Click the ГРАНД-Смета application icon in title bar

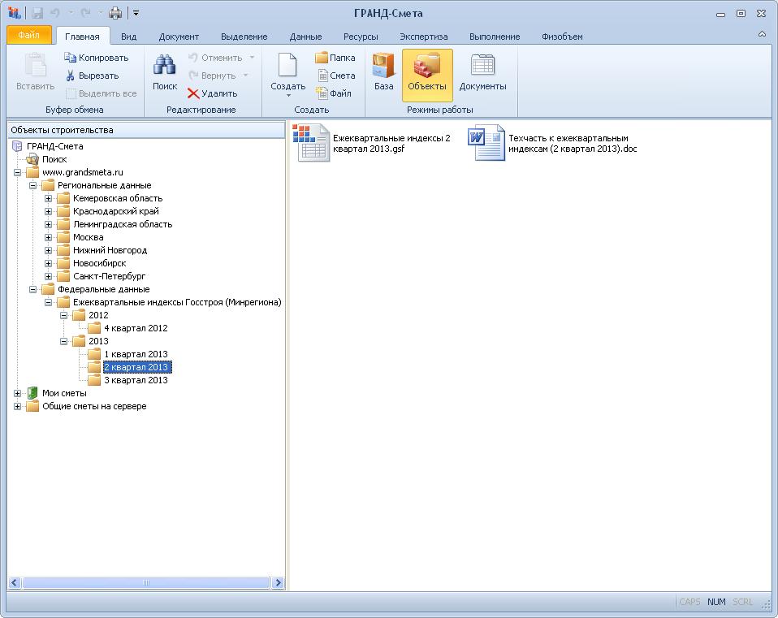coord(15,13)
